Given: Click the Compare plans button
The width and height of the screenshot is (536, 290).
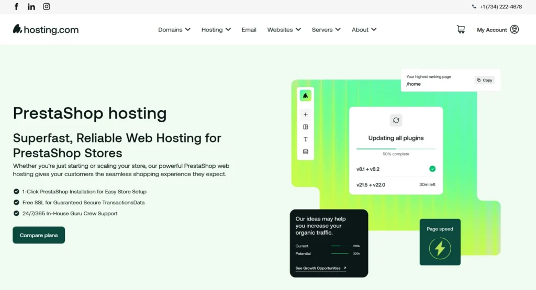Looking at the screenshot, I should pos(39,235).
